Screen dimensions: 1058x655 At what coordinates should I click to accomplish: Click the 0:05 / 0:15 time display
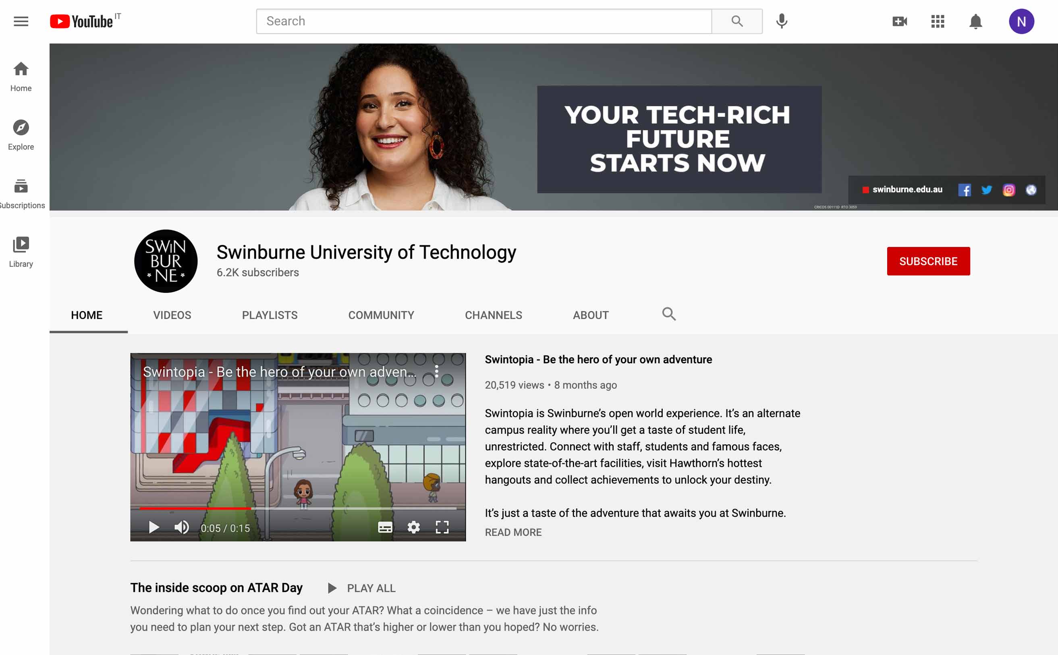225,528
